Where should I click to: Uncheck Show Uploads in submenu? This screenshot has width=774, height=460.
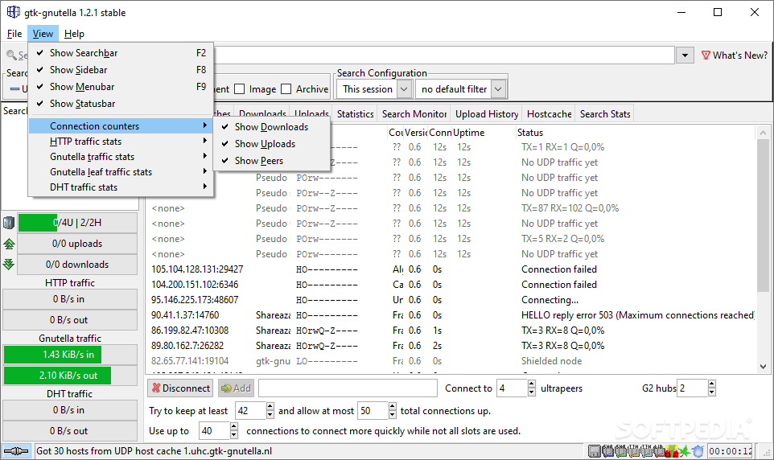271,144
